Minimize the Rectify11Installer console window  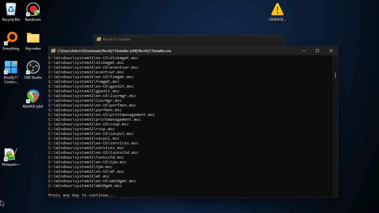pos(304,51)
